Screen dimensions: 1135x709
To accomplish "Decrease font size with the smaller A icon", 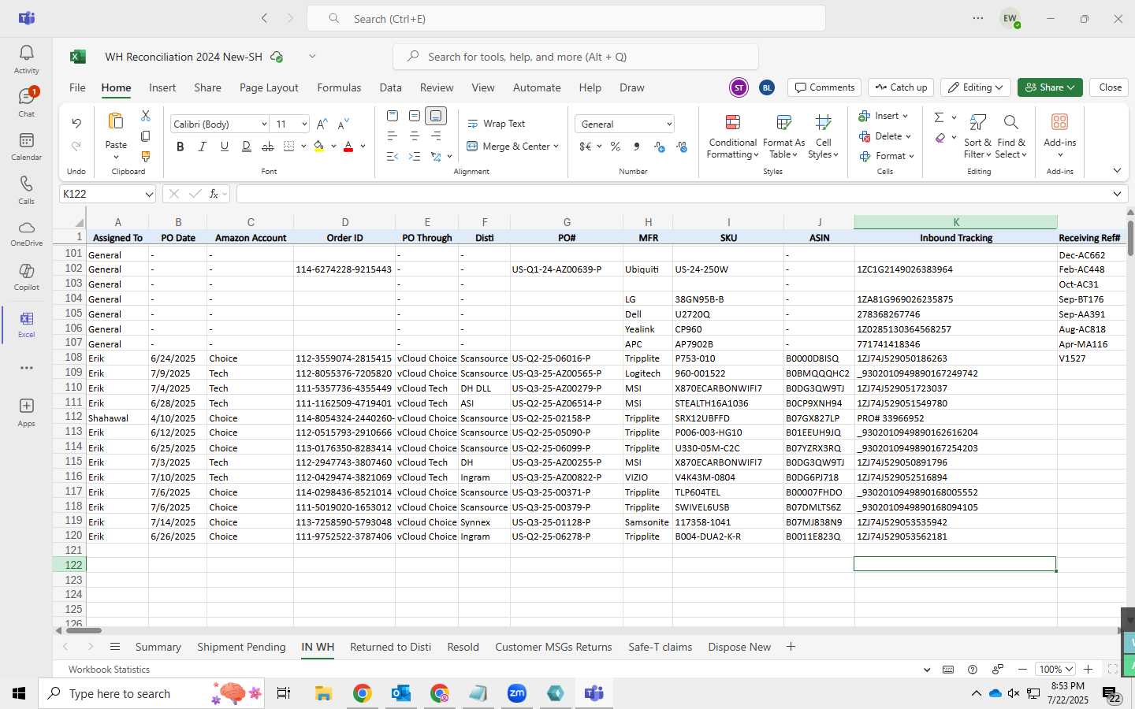I will coord(343,124).
